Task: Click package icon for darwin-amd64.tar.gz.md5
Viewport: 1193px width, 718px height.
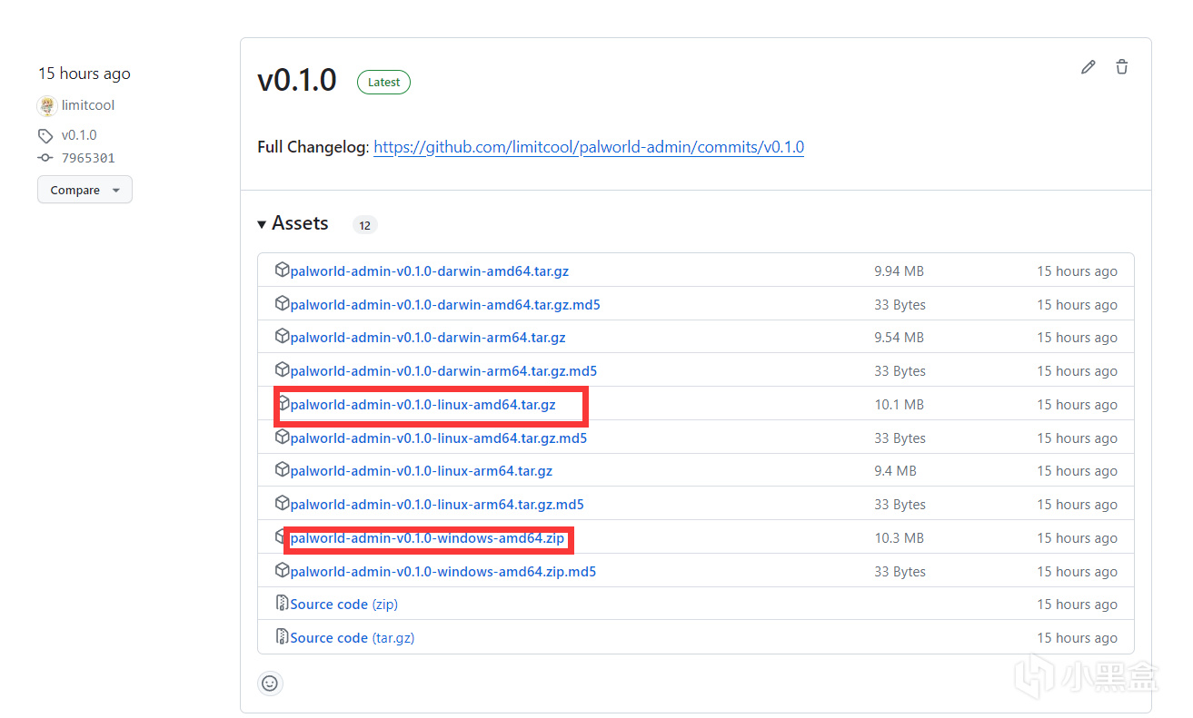Action: (x=282, y=304)
